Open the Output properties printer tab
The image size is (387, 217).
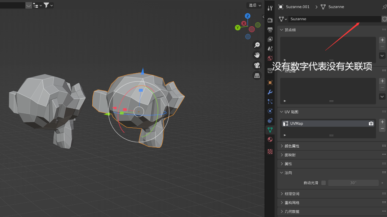coord(270,30)
